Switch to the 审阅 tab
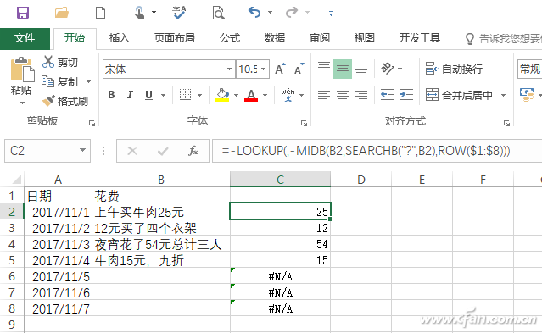The height and width of the screenshot is (333, 542). tap(320, 38)
